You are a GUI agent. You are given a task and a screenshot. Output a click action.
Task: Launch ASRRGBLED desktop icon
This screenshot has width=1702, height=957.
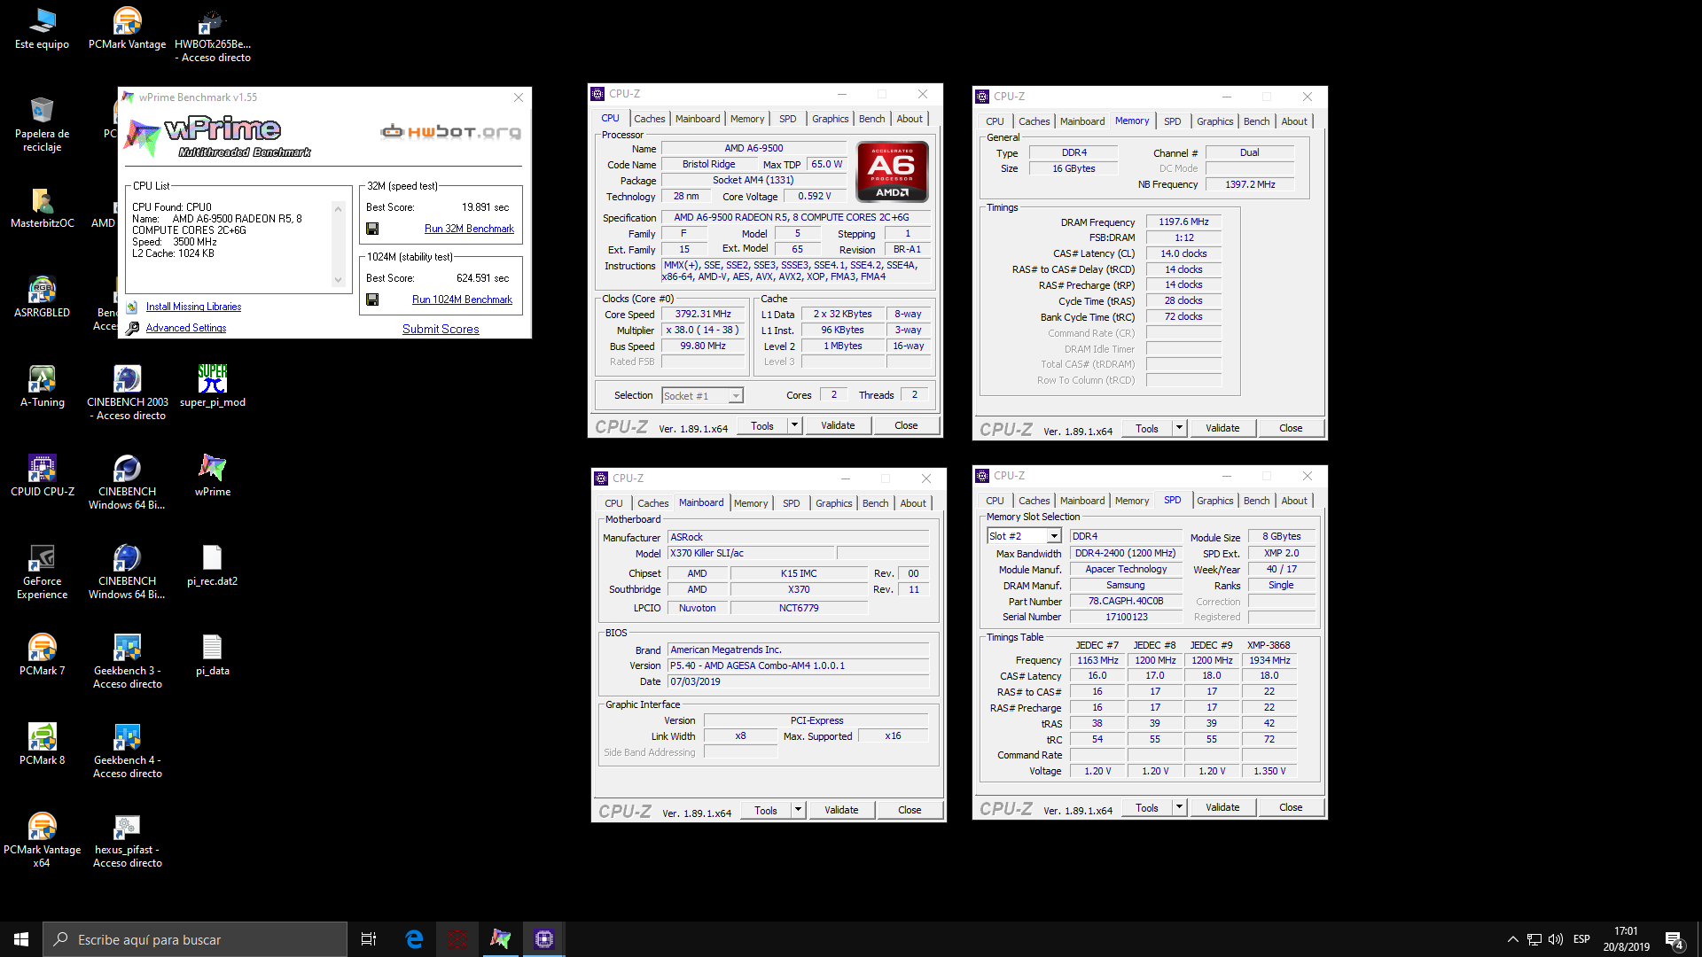[x=42, y=298]
